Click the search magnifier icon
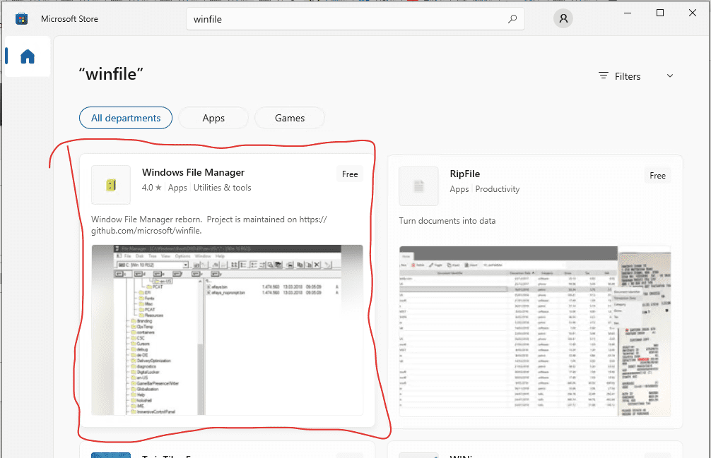 [512, 19]
